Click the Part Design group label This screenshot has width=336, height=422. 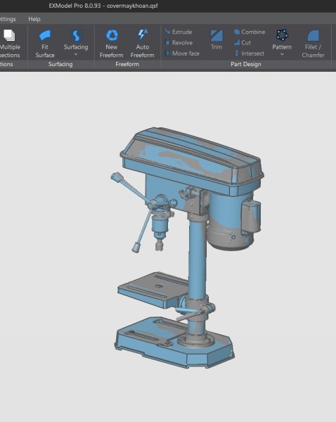246,64
